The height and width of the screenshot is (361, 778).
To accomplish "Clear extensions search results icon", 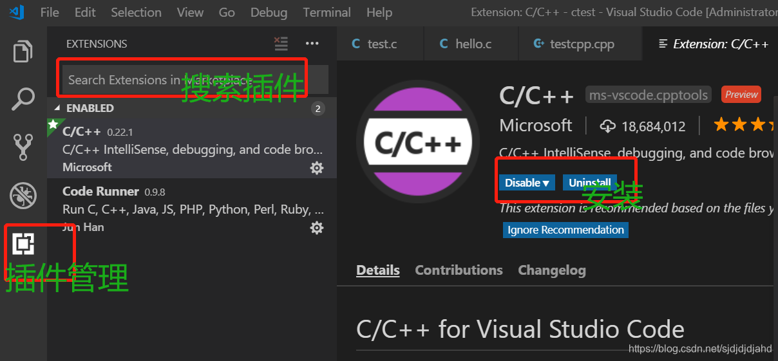I will pos(281,44).
